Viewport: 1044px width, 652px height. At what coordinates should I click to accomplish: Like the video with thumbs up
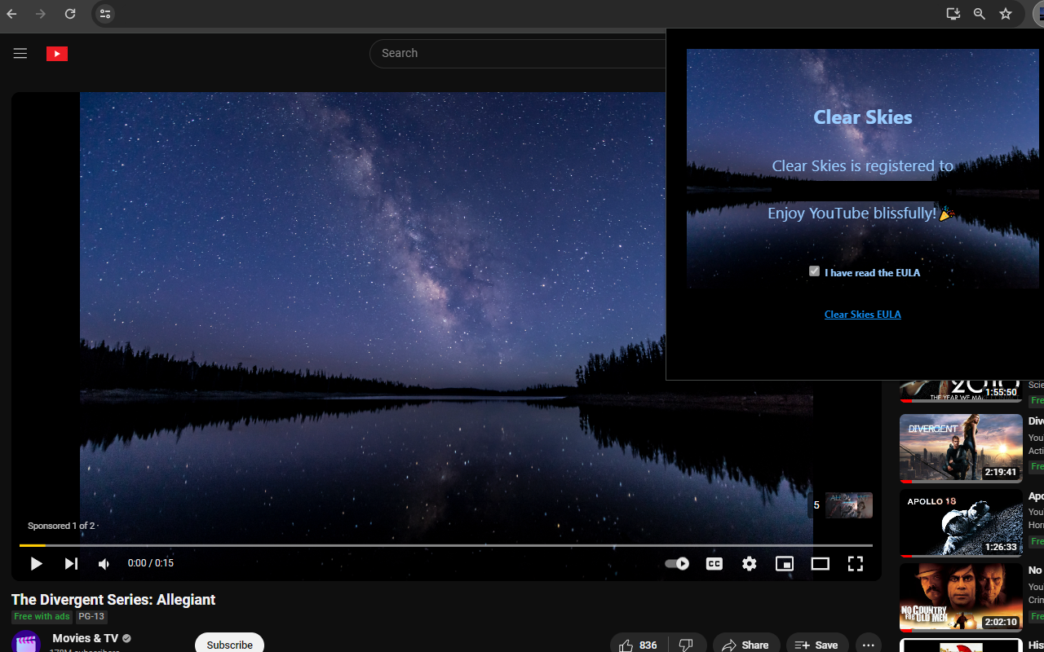[x=638, y=644]
